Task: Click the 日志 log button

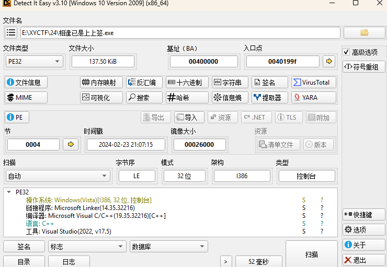Action: click(69, 261)
